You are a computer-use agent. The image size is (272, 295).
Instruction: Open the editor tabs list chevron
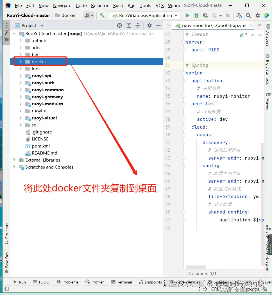(x=259, y=25)
